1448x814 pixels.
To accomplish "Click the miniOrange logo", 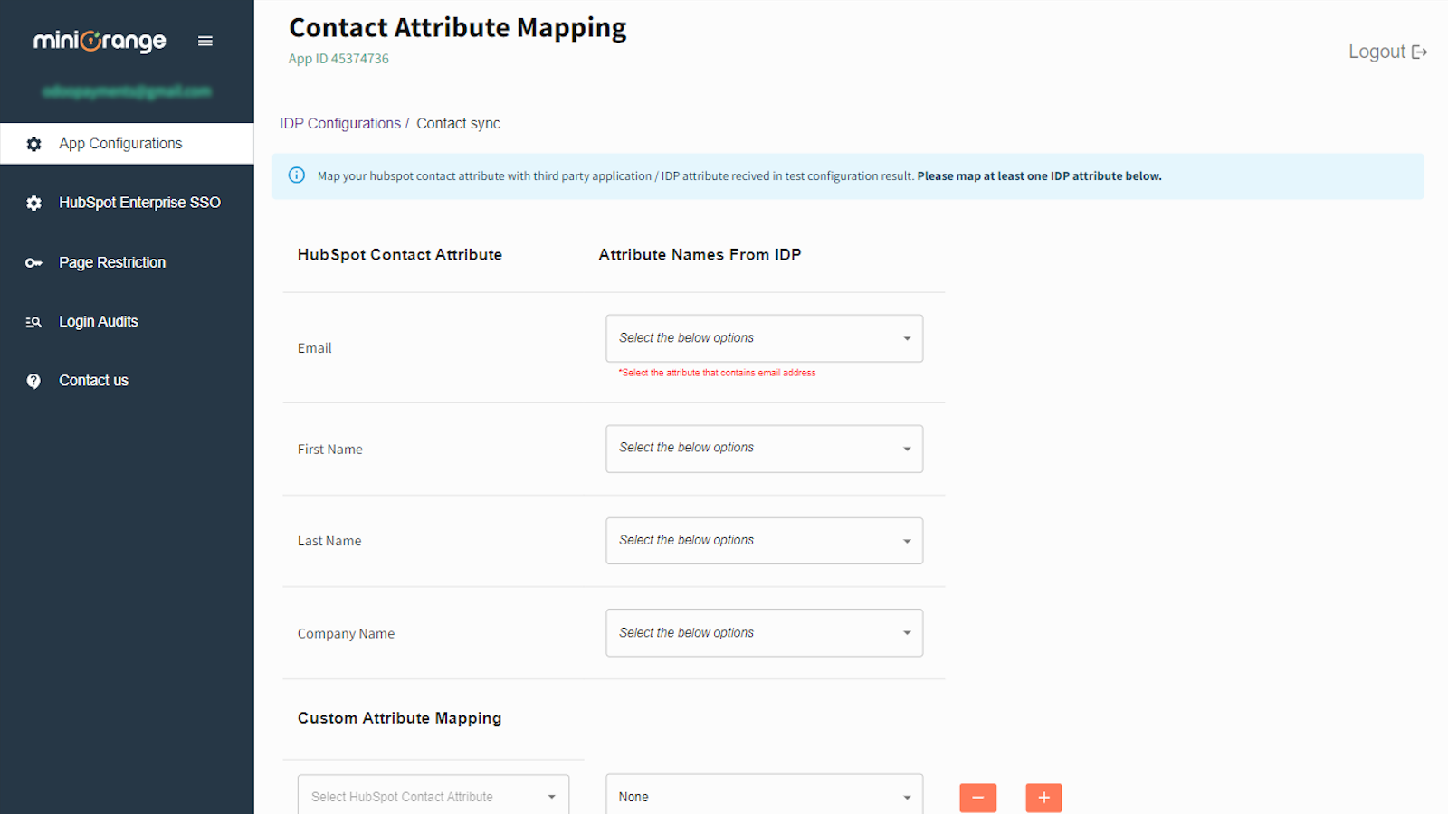I will pyautogui.click(x=99, y=40).
